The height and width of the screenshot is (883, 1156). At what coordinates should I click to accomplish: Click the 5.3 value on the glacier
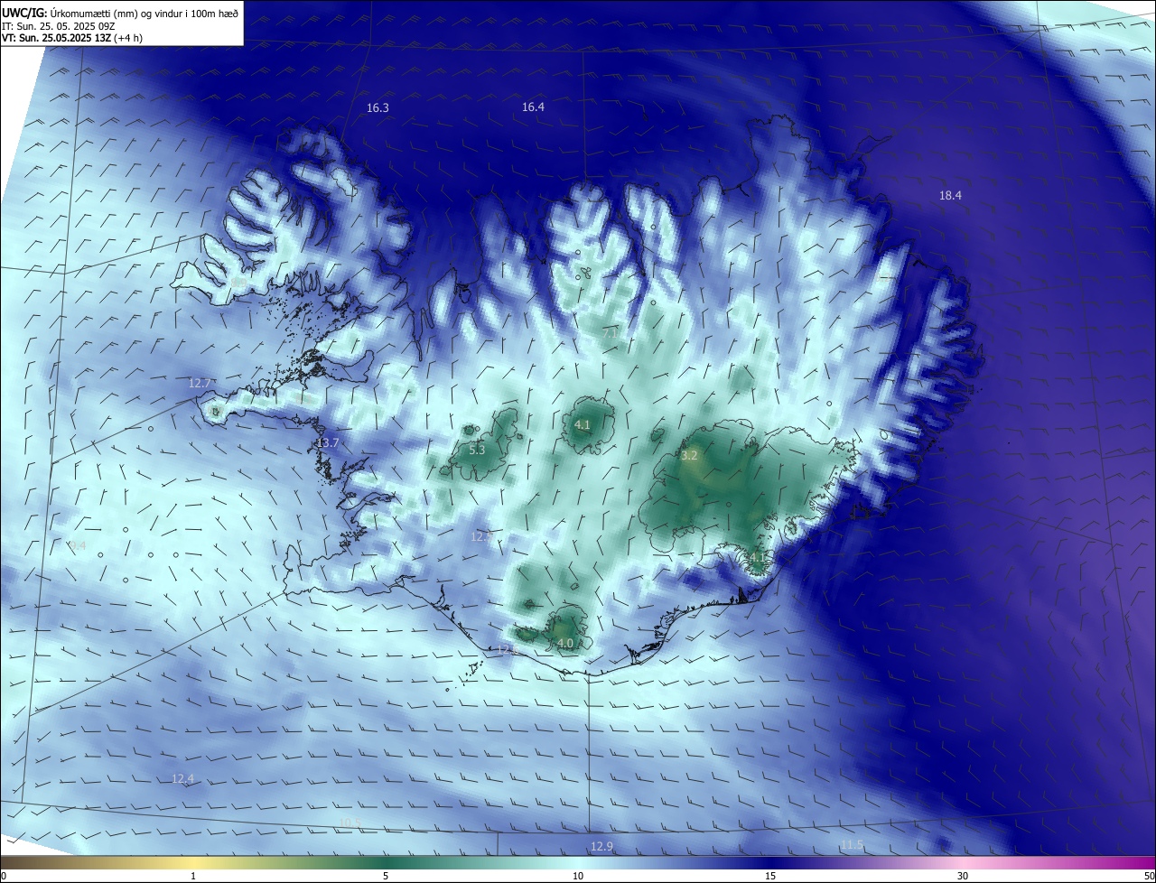[x=477, y=450]
